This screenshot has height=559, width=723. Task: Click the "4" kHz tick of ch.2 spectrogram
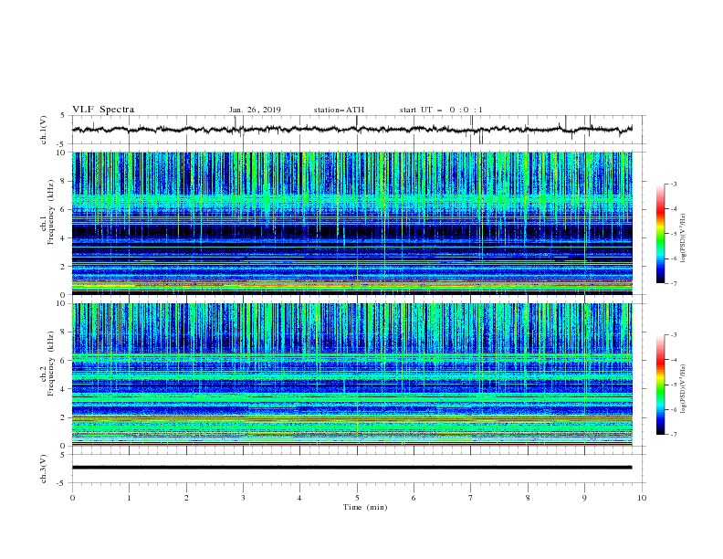(x=63, y=389)
